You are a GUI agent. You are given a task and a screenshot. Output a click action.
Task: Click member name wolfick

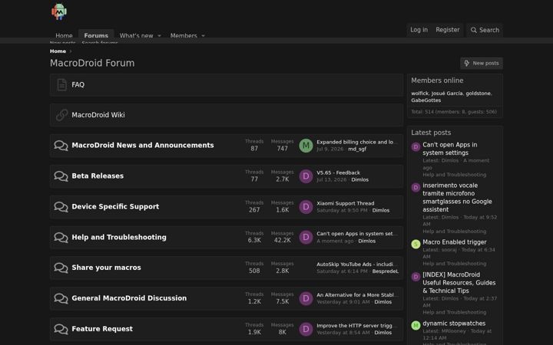[x=419, y=94]
